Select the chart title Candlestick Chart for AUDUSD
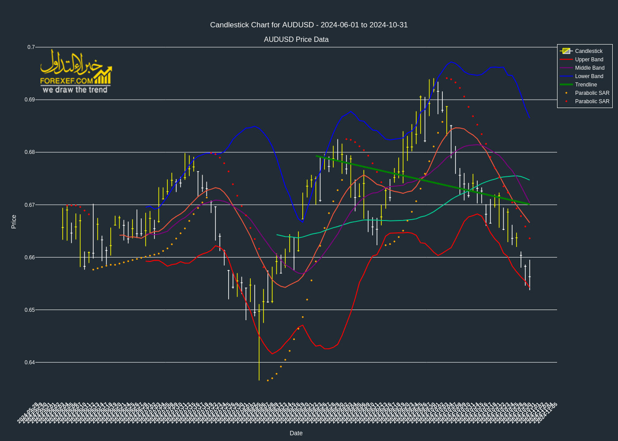This screenshot has height=441, width=618. [x=309, y=25]
